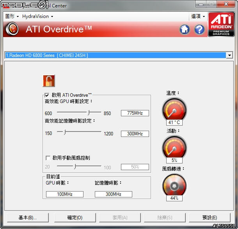
Task: Click the fan speed slider handle
Action: [x=75, y=166]
